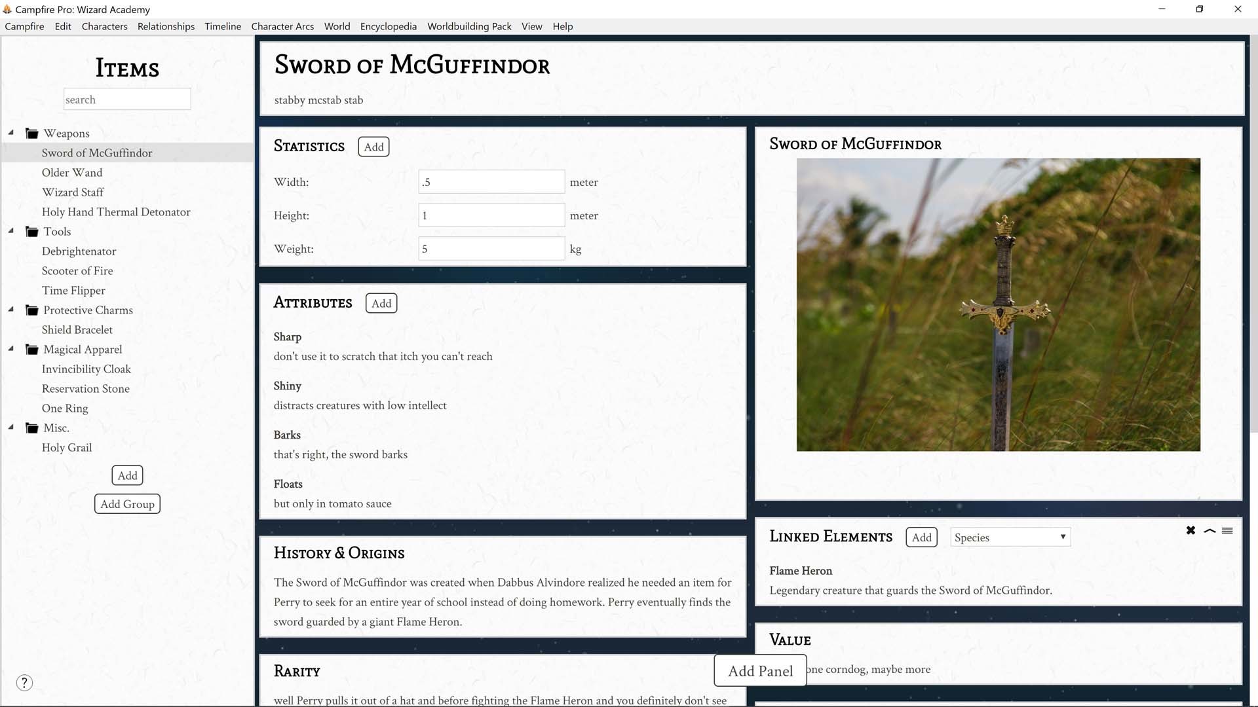The image size is (1258, 707).
Task: Open the Characters menu
Action: coord(104,26)
